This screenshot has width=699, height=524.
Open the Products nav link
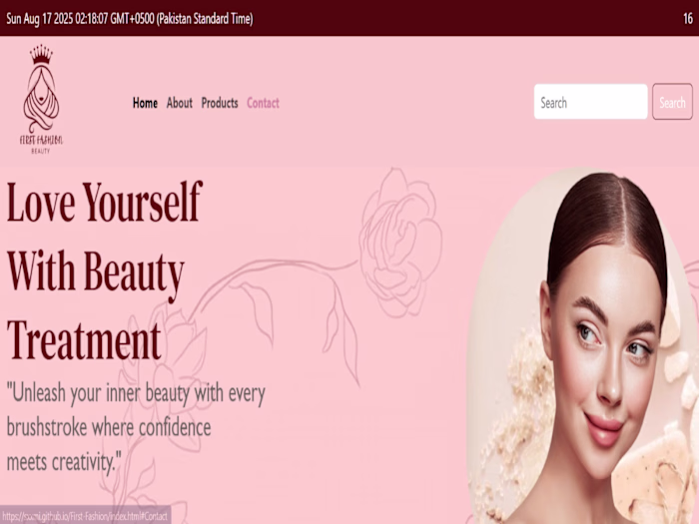220,103
